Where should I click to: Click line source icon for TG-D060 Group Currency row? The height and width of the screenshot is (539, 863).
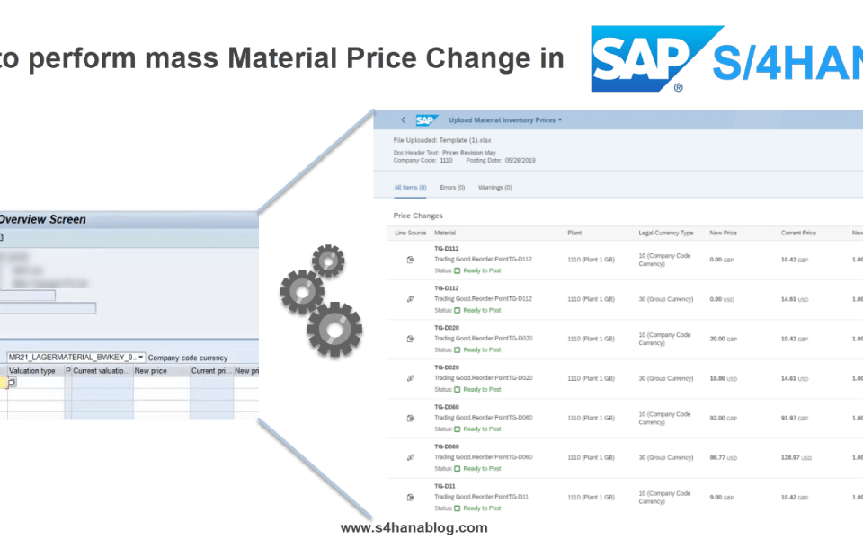point(410,457)
